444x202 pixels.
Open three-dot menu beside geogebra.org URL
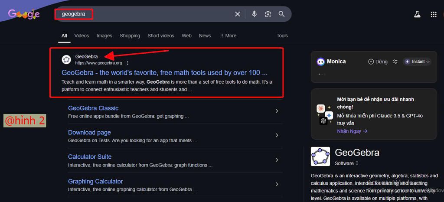[x=128, y=63]
